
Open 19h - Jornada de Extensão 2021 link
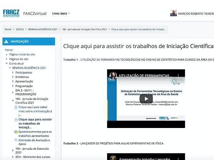click(x=32, y=150)
